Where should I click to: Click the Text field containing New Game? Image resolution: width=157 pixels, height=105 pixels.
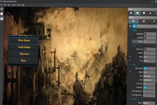coord(149,76)
